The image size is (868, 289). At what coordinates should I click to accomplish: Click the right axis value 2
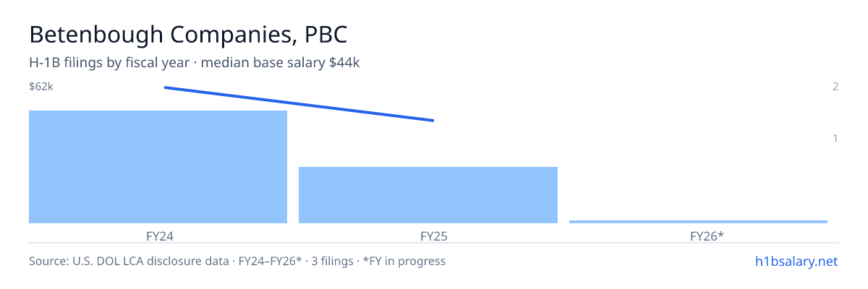point(835,87)
